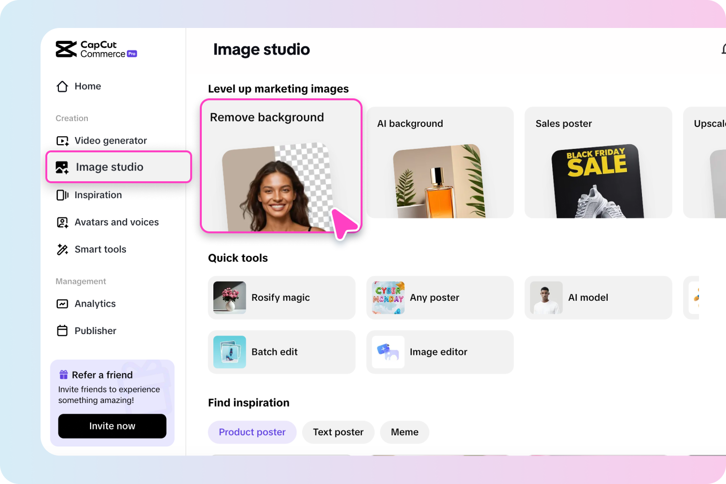Switch to the Text poster filter

coord(338,432)
